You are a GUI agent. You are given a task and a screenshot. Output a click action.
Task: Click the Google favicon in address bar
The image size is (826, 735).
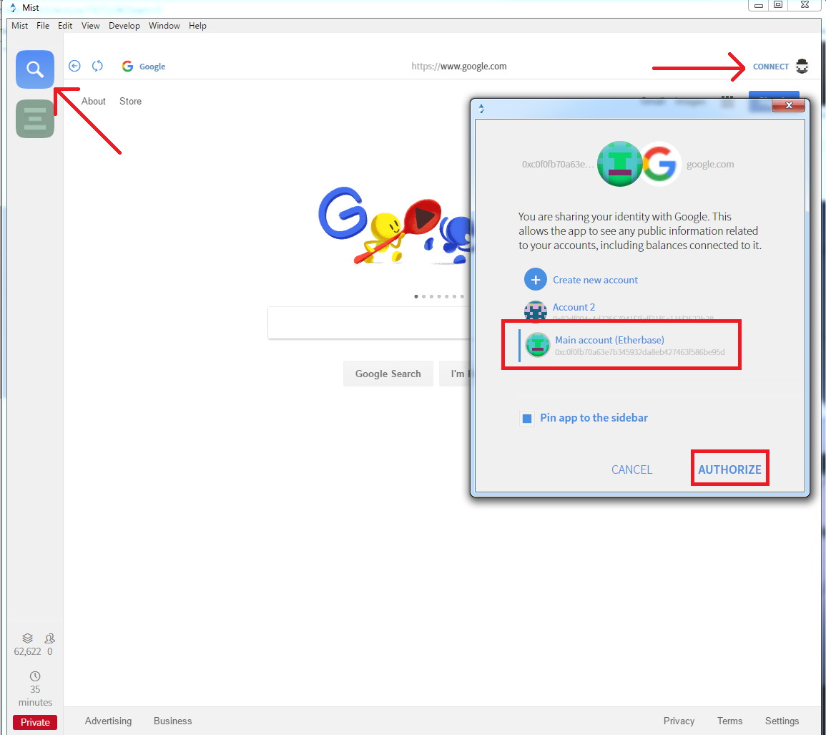point(127,66)
